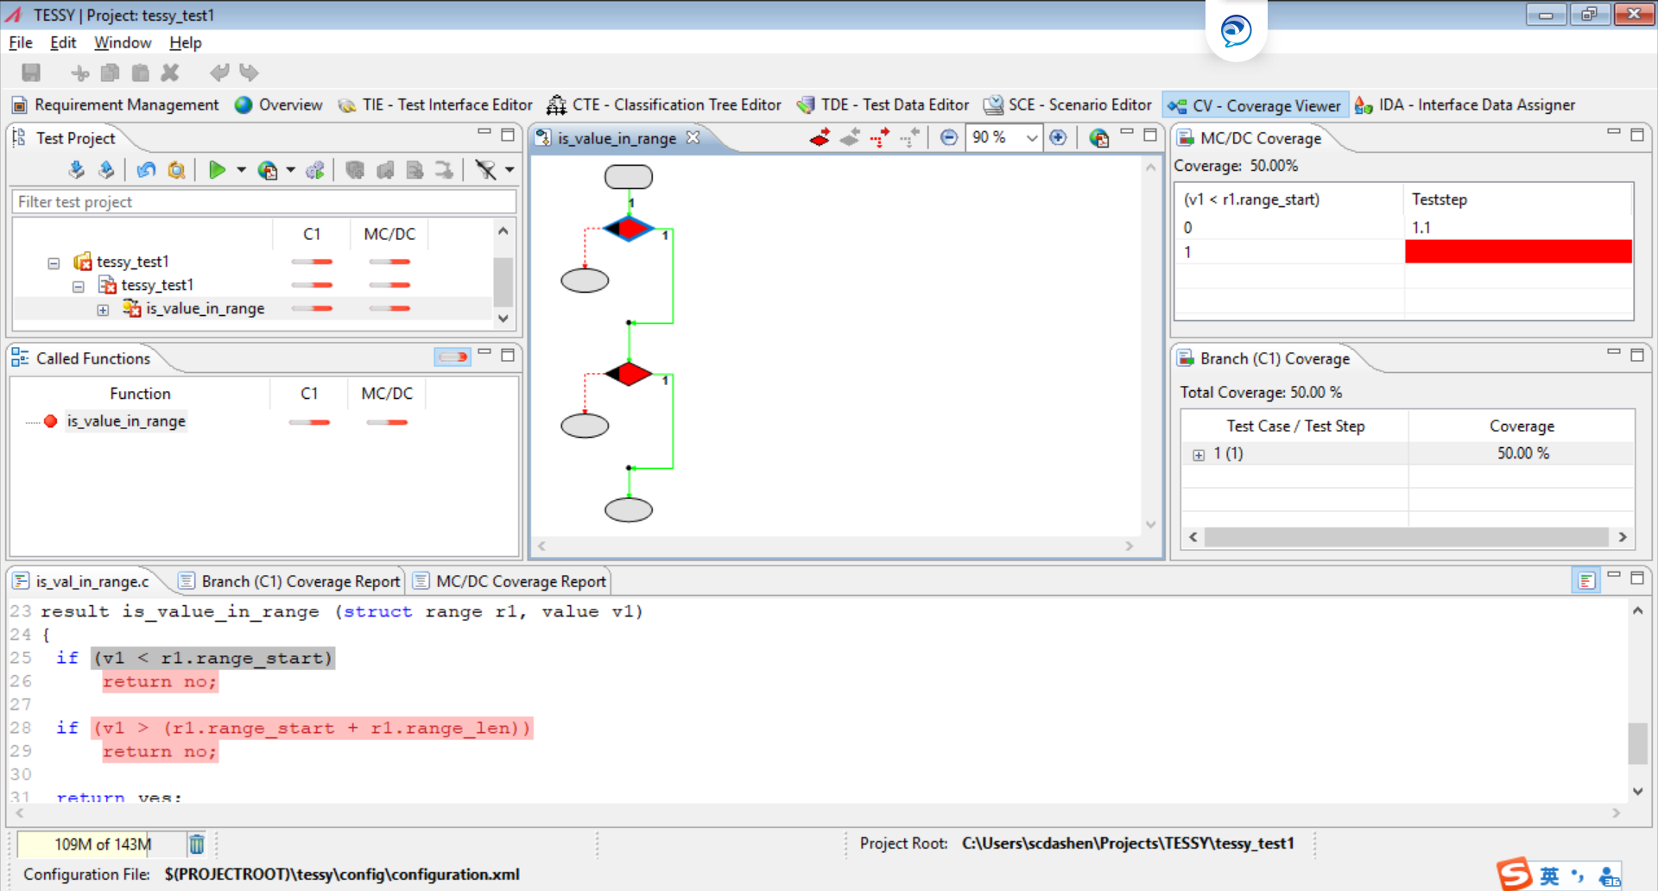Minimize the Test Project panel
The width and height of the screenshot is (1658, 891).
(484, 133)
